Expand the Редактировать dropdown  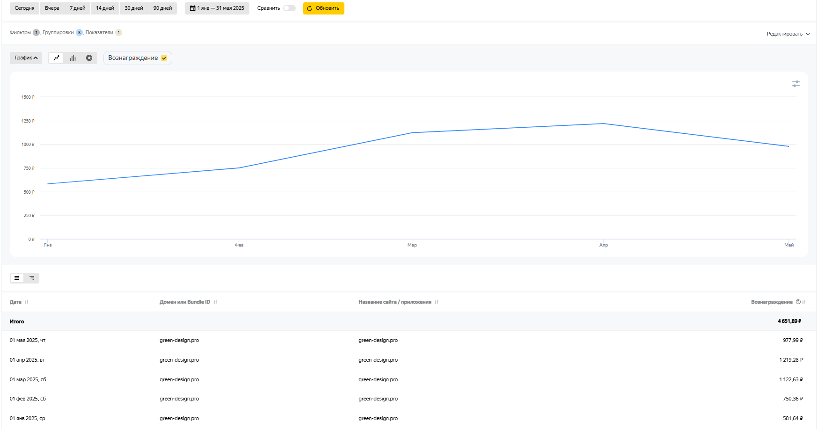tap(788, 34)
